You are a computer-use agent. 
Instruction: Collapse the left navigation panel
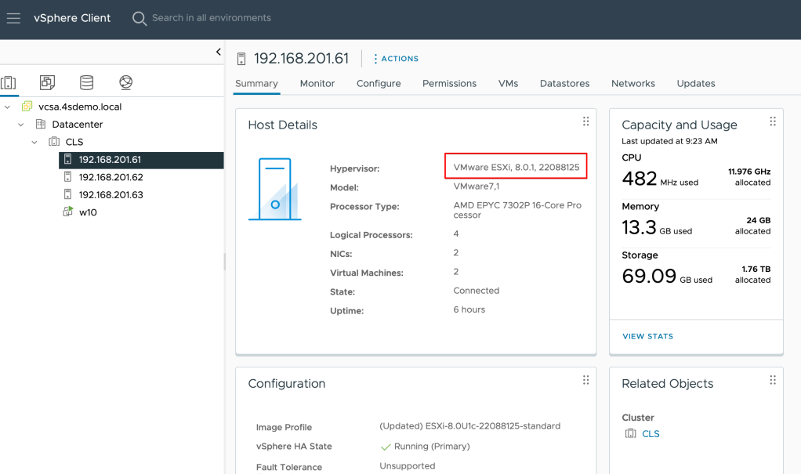[218, 52]
